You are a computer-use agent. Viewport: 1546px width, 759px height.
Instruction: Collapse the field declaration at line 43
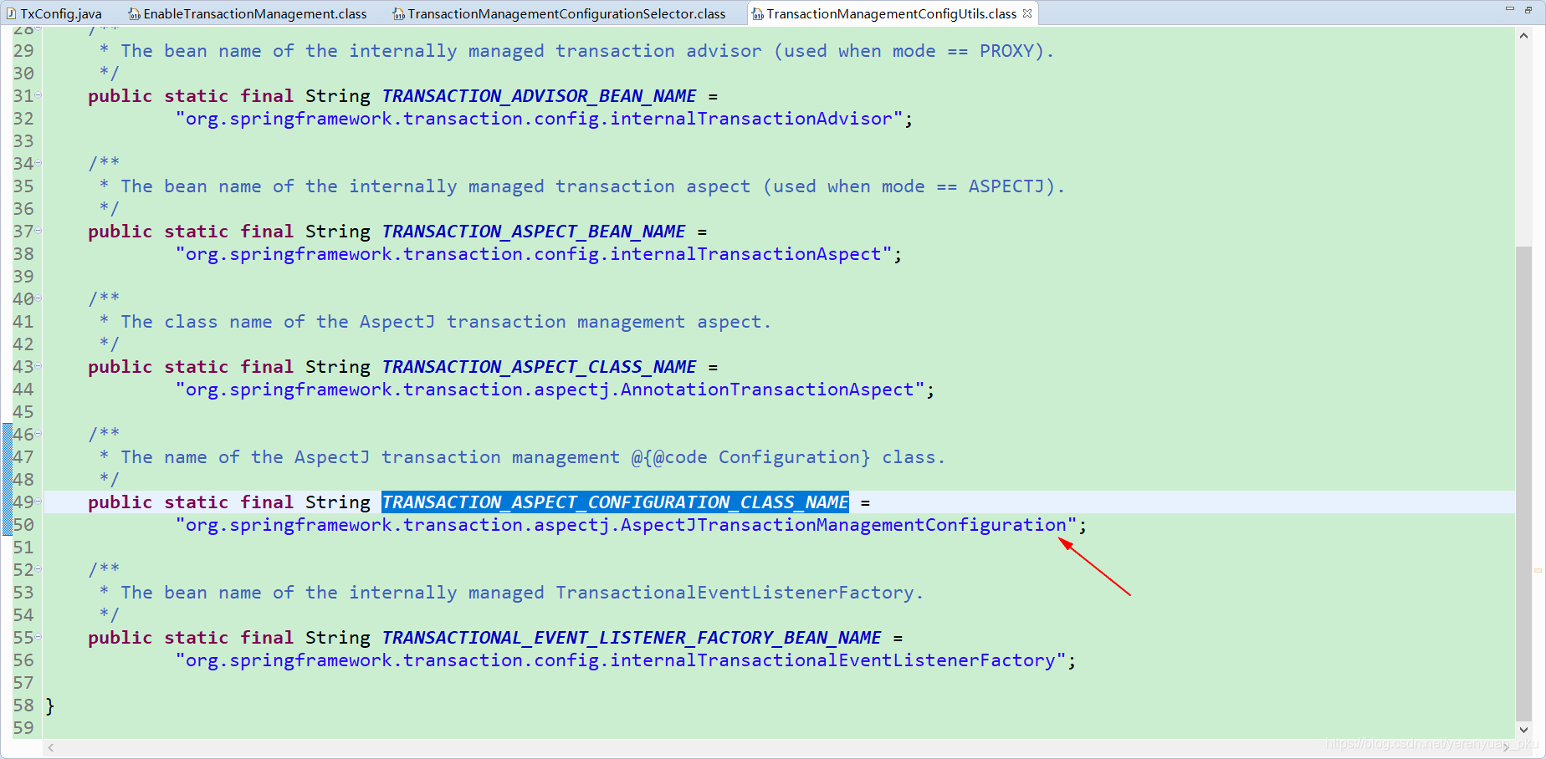pyautogui.click(x=38, y=367)
